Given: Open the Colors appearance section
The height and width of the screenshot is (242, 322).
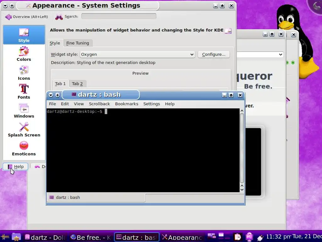Looking at the screenshot, I should [x=24, y=54].
